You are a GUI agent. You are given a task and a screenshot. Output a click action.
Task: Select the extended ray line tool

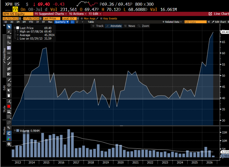9,64
